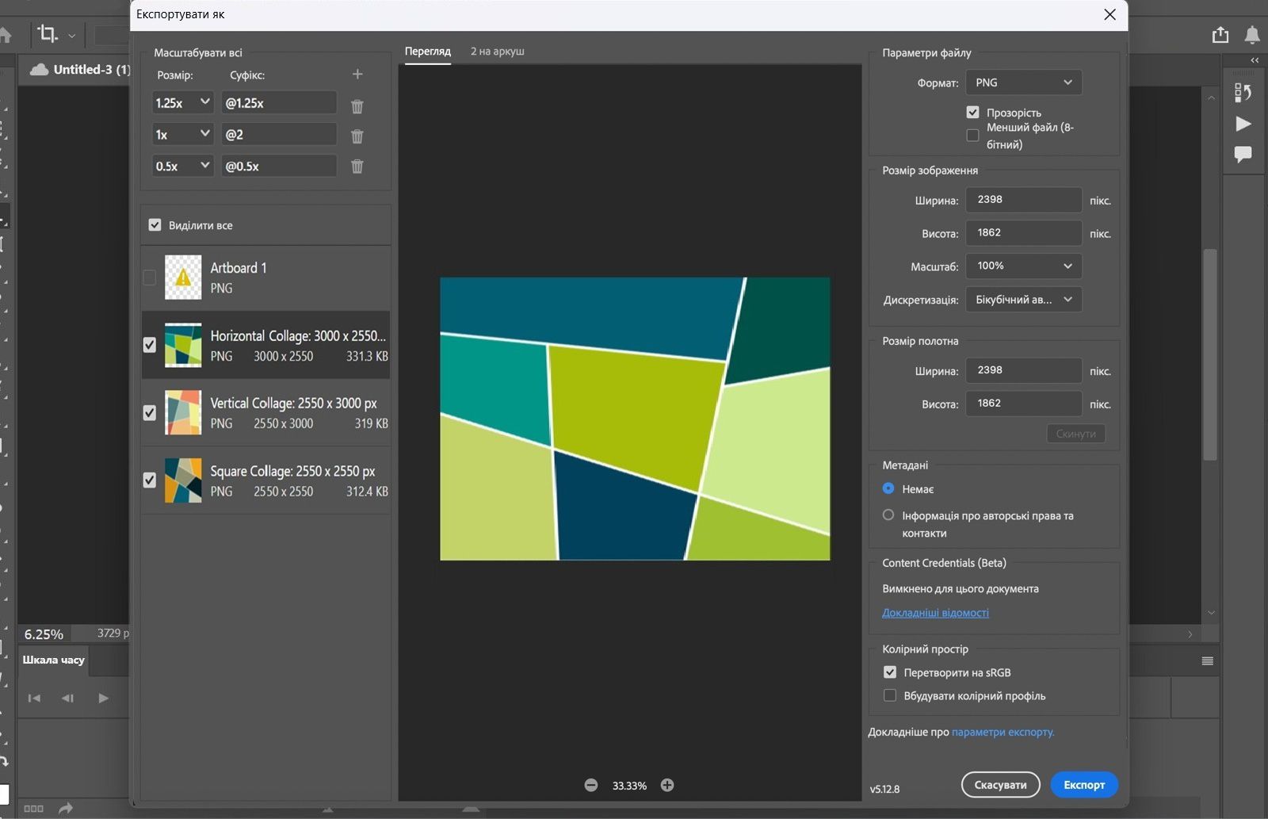1268x819 pixels.
Task: Click the timeline play button
Action: click(103, 698)
